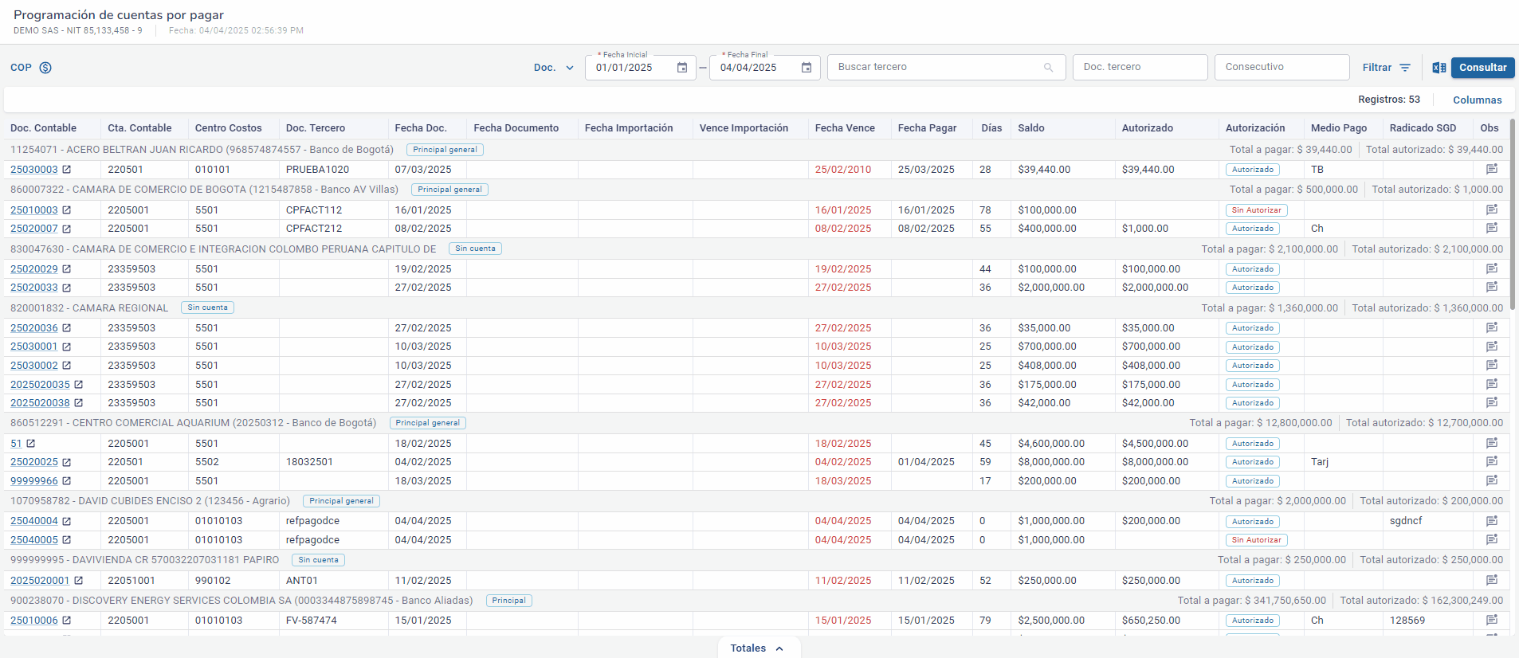Toggle Autorizado badge for document 25040004
The image size is (1519, 658).
[1253, 522]
